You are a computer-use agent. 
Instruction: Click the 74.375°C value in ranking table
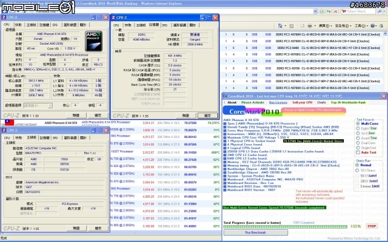pos(213,122)
